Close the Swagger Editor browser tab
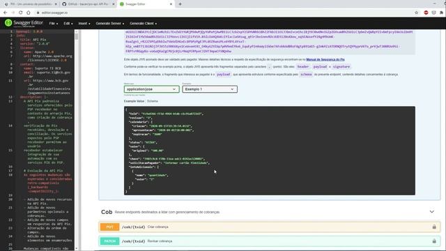The height and width of the screenshot is (251, 446). [171, 4]
